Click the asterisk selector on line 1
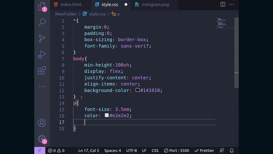 pos(74,21)
